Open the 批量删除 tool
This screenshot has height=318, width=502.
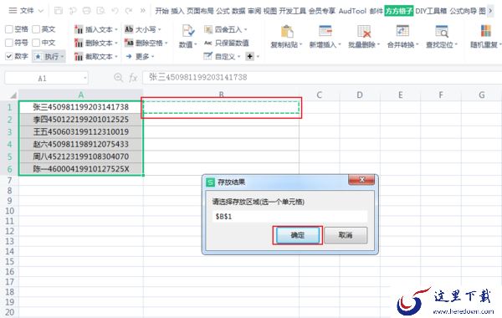point(364,37)
